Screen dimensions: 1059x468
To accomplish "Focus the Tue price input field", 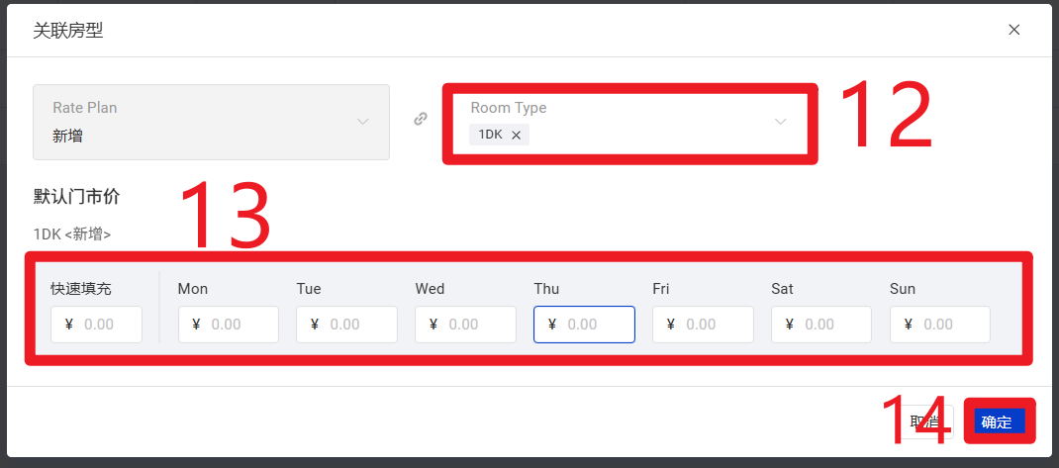I will (356, 325).
